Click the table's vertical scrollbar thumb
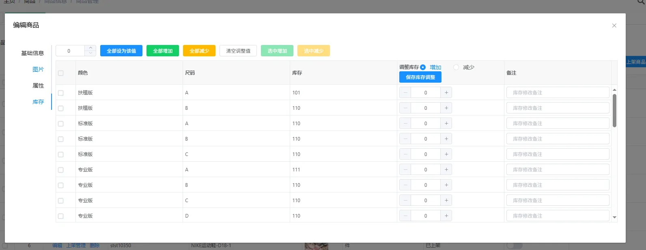 [x=614, y=110]
